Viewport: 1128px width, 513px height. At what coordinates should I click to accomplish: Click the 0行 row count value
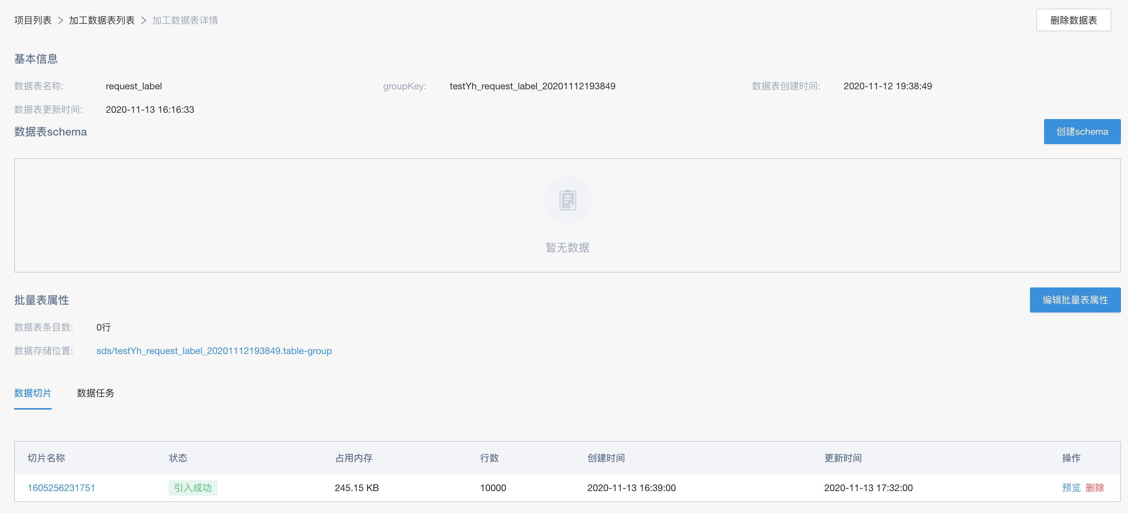(x=103, y=327)
